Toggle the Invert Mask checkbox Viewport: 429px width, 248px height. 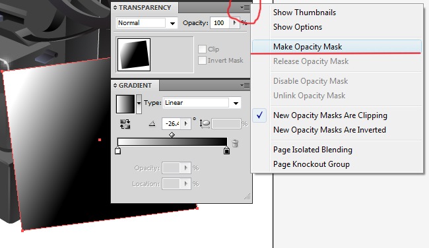click(x=202, y=61)
